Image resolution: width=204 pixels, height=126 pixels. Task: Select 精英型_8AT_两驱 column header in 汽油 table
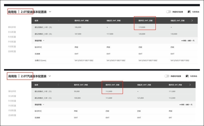point(175,85)
